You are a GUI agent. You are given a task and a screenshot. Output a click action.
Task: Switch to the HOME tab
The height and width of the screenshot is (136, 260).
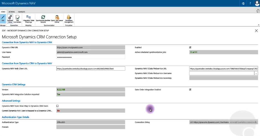pos(3,12)
